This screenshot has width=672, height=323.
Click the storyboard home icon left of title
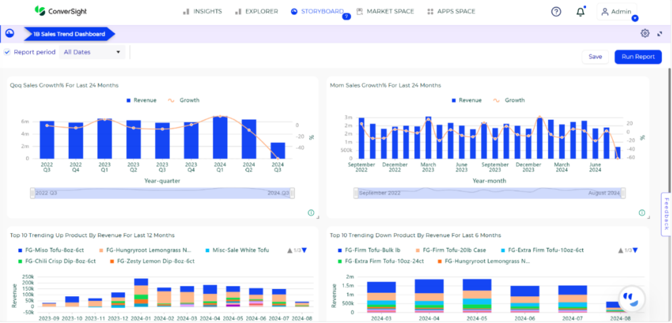tap(10, 33)
